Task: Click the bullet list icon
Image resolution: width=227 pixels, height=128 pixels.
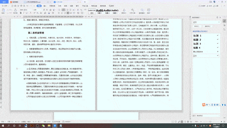Action: click(x=59, y=10)
